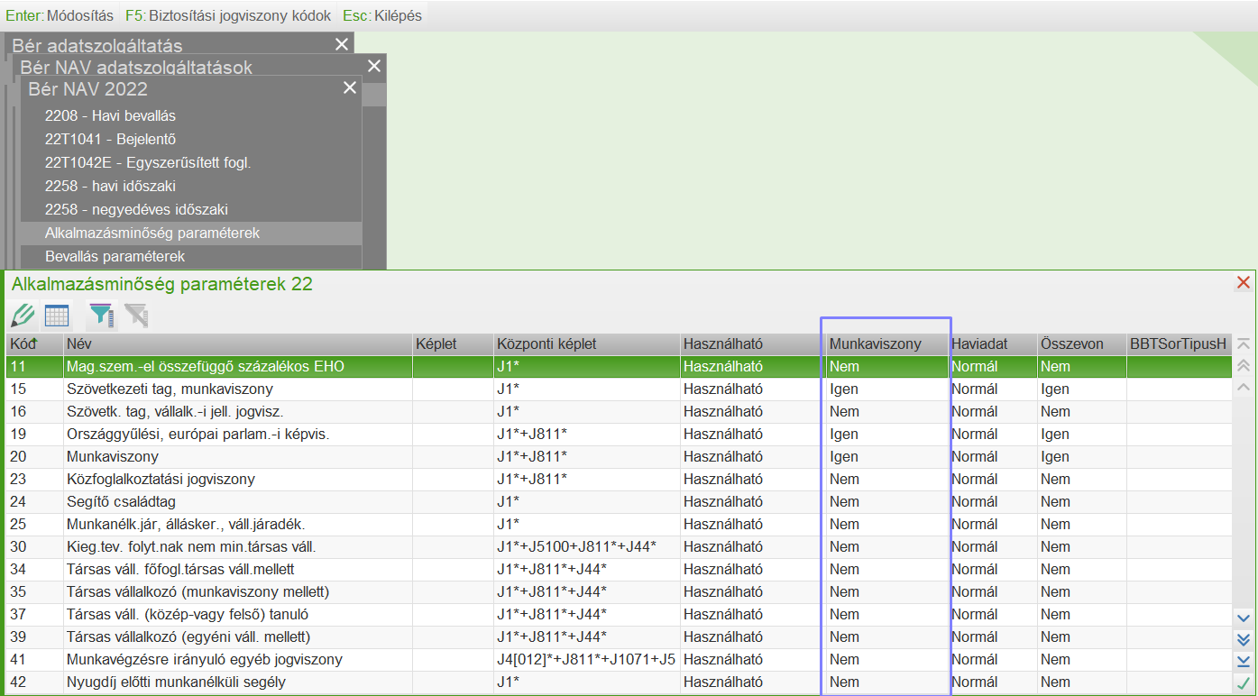Click Munkaviszony Igen cell in row 15
The height and width of the screenshot is (696, 1258).
pyautogui.click(x=887, y=389)
